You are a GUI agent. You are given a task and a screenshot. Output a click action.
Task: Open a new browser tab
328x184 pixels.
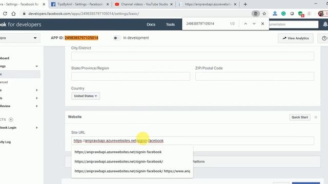point(245,4)
